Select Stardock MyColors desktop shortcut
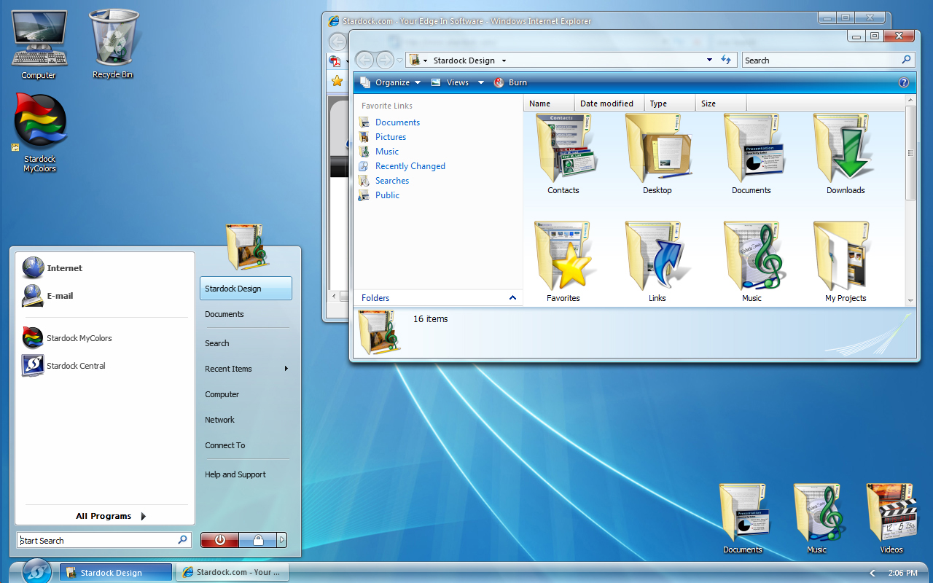933x583 pixels. pyautogui.click(x=40, y=122)
